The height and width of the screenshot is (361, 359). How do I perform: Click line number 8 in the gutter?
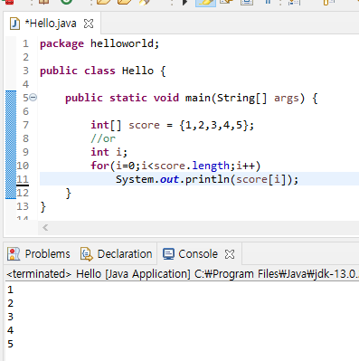25,138
